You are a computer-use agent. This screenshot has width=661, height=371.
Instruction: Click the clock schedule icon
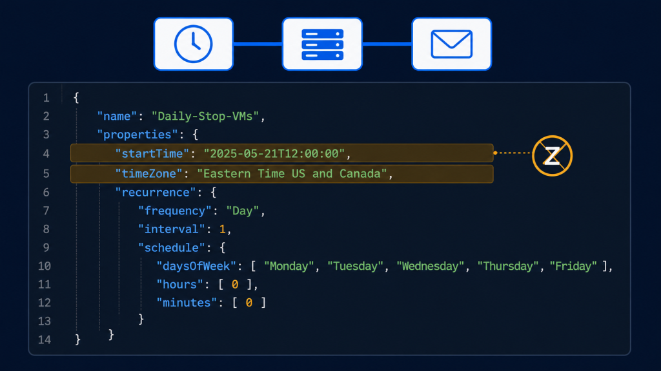click(194, 44)
